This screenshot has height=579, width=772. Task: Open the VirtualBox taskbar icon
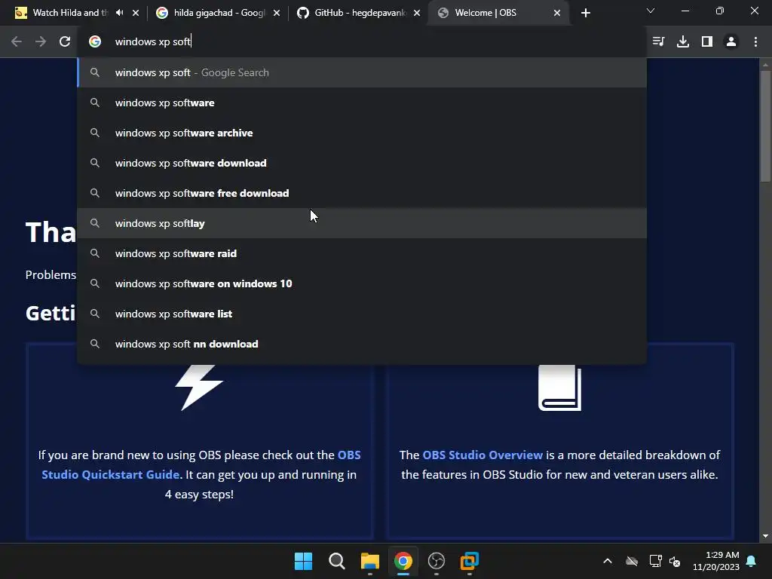tap(469, 561)
